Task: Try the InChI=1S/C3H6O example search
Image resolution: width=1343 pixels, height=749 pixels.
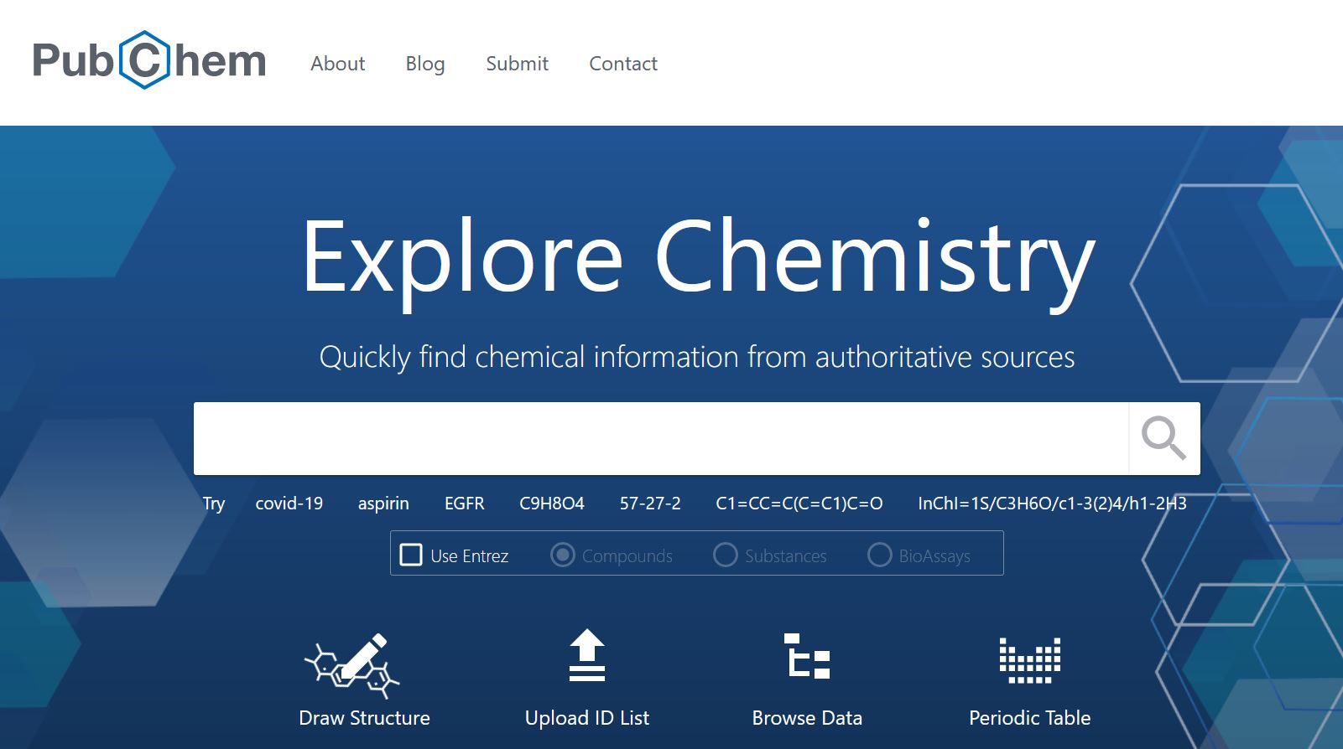Action: 1052,504
